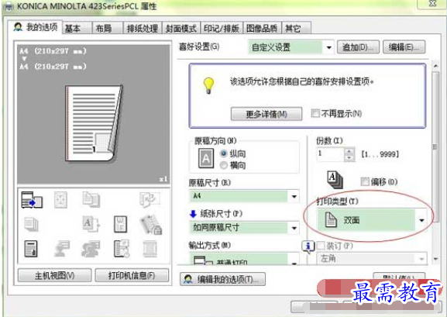Click the scroll down arrow of the options panel
The width and height of the screenshot is (447, 317).
pos(435,259)
